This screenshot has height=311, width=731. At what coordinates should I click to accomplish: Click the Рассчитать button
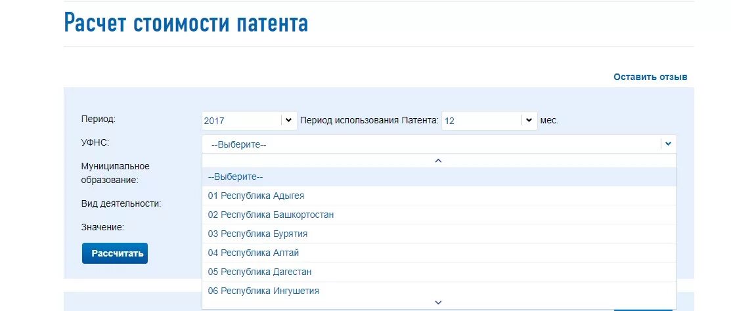pyautogui.click(x=115, y=253)
